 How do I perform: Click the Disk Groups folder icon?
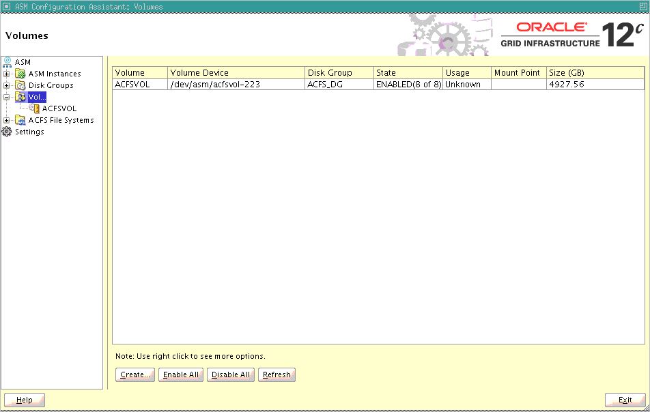(20, 85)
